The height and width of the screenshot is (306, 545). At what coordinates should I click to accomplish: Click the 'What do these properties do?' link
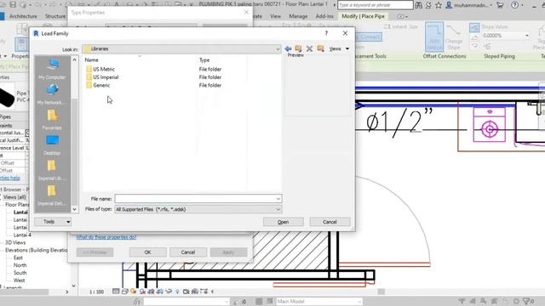point(106,237)
